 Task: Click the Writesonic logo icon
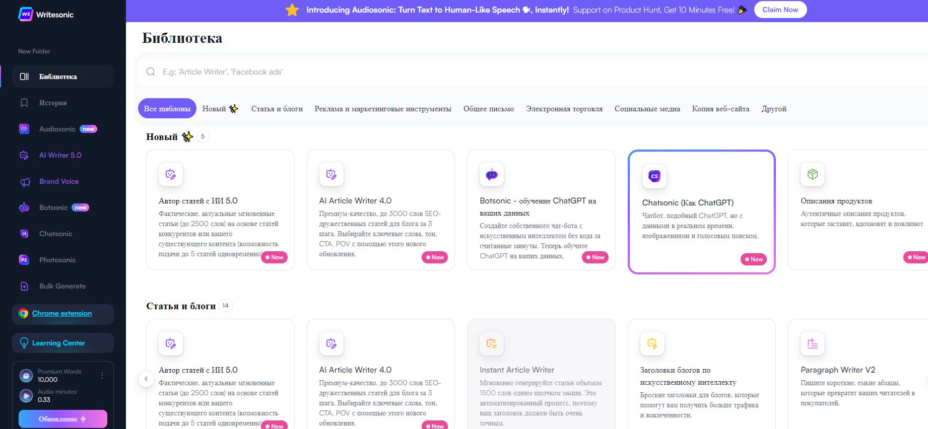[x=25, y=15]
